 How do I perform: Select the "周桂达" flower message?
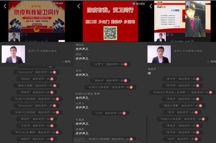click(37, 79)
